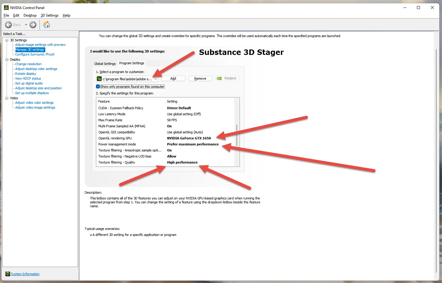Click the Setting column header

pos(200,101)
